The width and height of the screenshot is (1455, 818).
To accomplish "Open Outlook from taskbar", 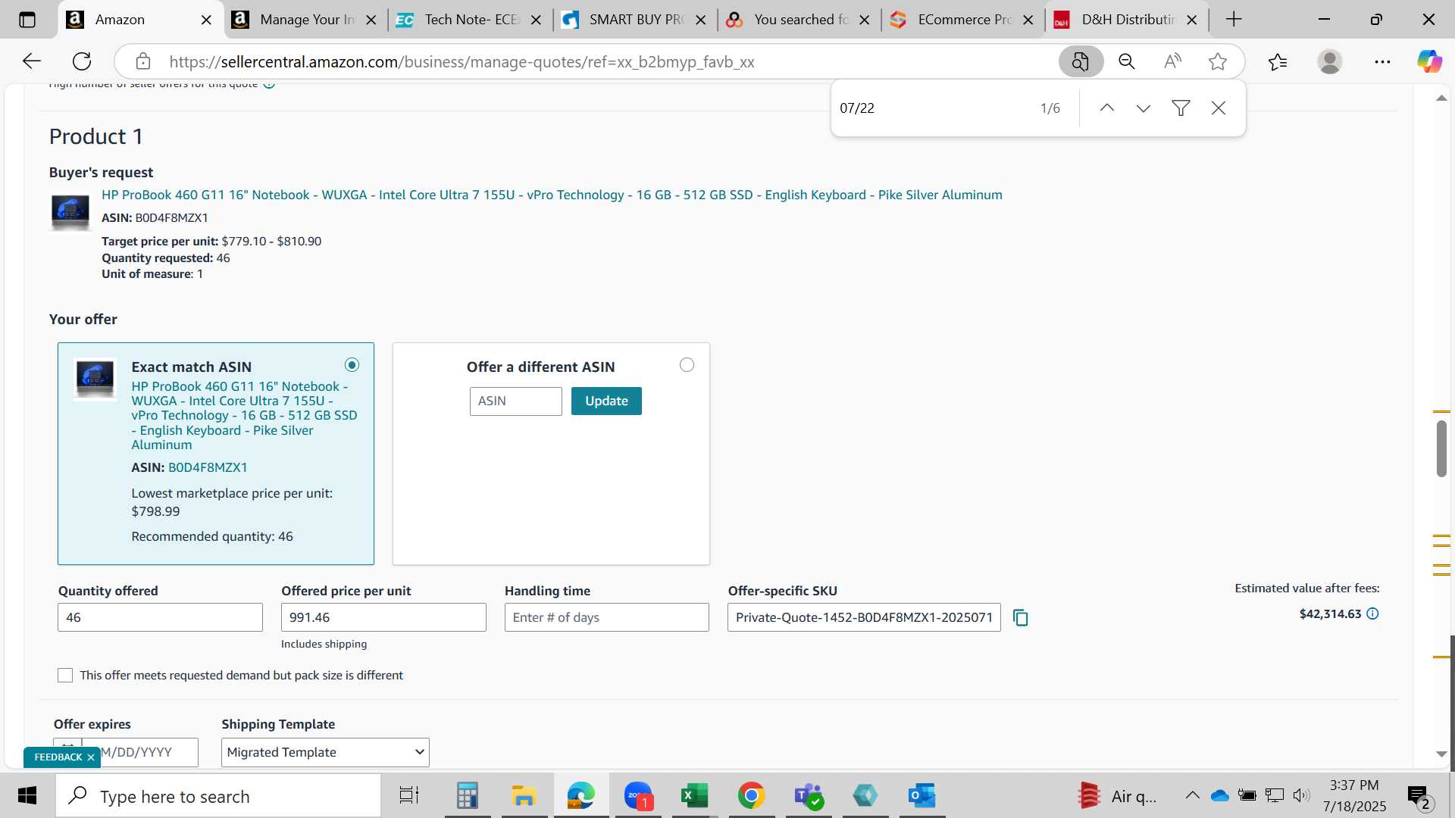I will 922,796.
